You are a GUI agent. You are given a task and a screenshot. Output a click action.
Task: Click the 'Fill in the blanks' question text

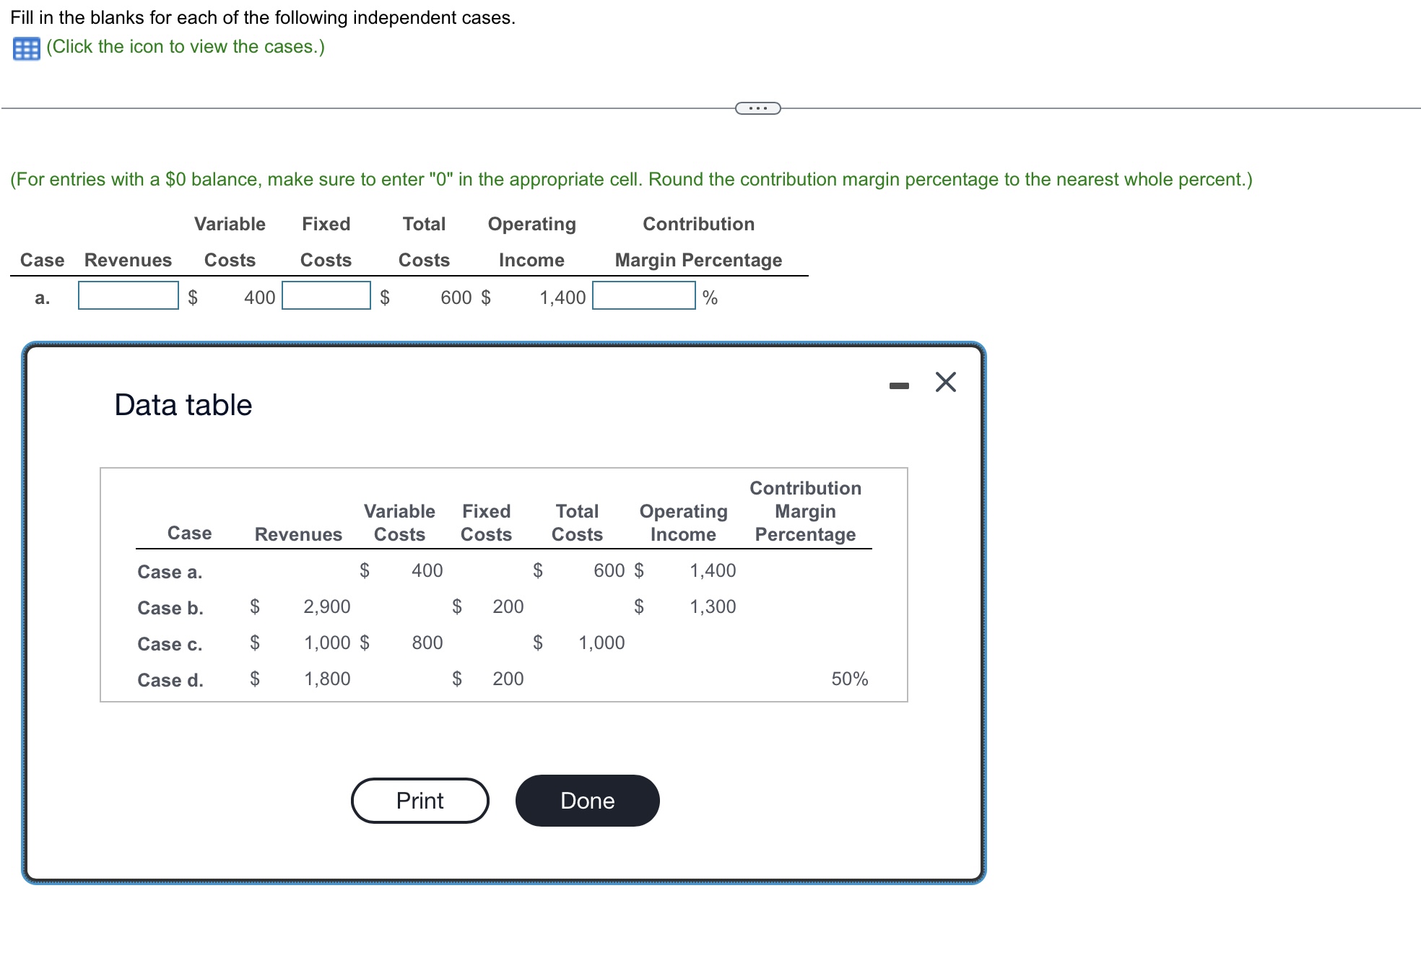coord(263,18)
